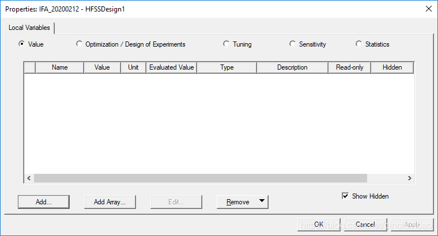Select the Tuning radio button

tap(227, 44)
